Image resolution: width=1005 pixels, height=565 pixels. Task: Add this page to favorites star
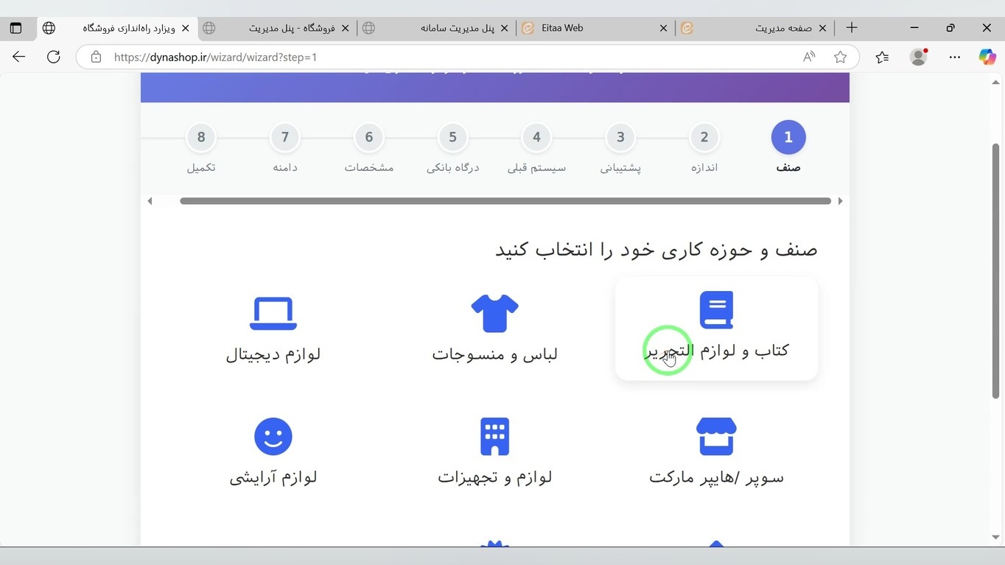pyautogui.click(x=840, y=57)
